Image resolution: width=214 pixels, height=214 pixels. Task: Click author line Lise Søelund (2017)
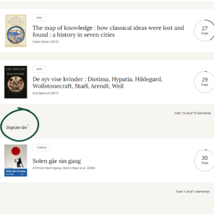coord(45,93)
